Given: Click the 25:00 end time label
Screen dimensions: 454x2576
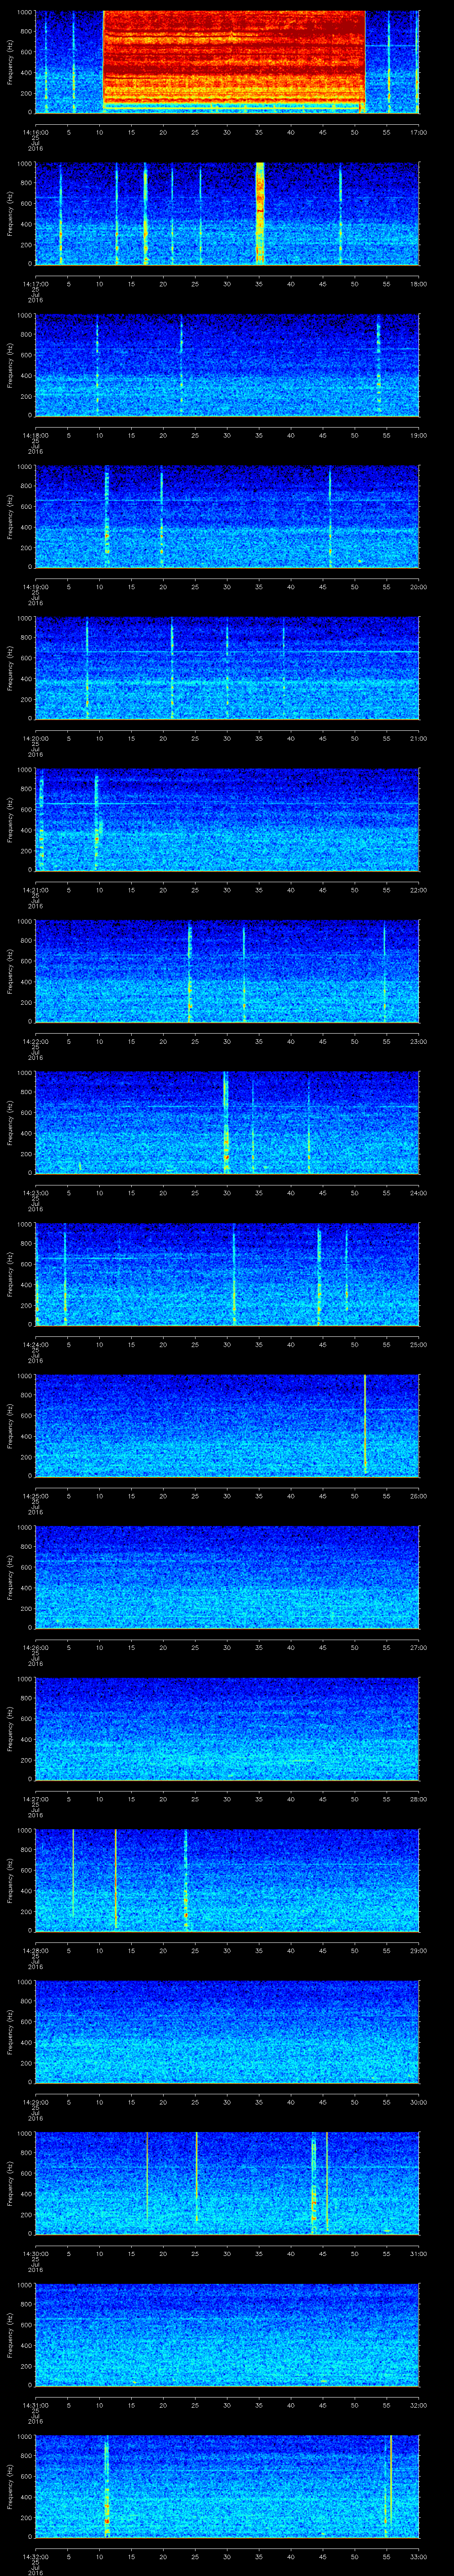Looking at the screenshot, I should pyautogui.click(x=418, y=1344).
